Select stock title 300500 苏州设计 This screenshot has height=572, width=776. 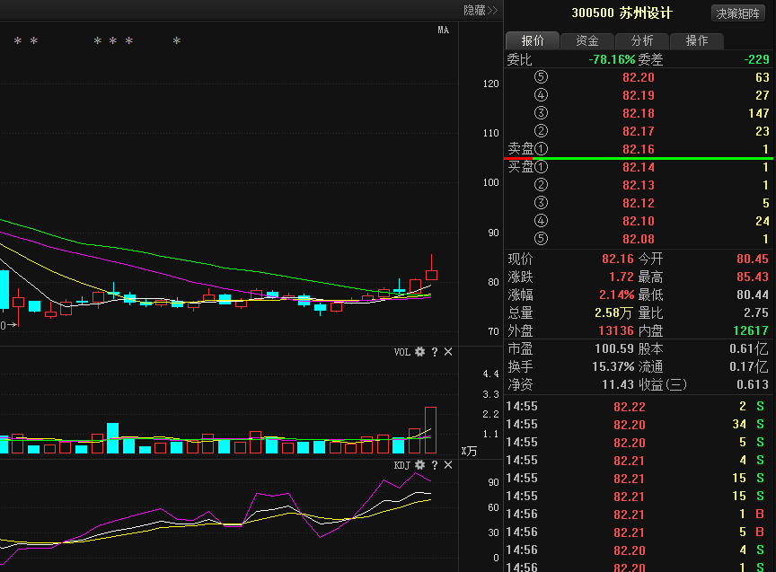(x=622, y=13)
